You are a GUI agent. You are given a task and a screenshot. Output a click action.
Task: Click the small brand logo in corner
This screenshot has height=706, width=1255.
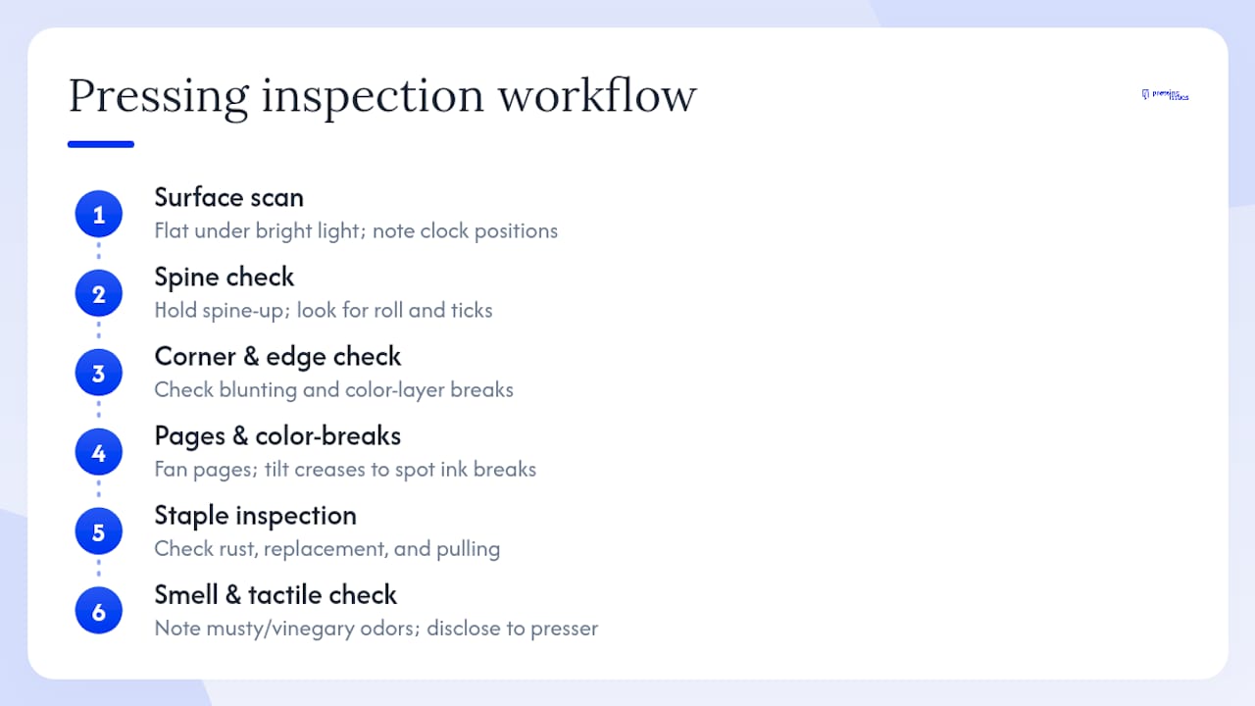[1166, 95]
